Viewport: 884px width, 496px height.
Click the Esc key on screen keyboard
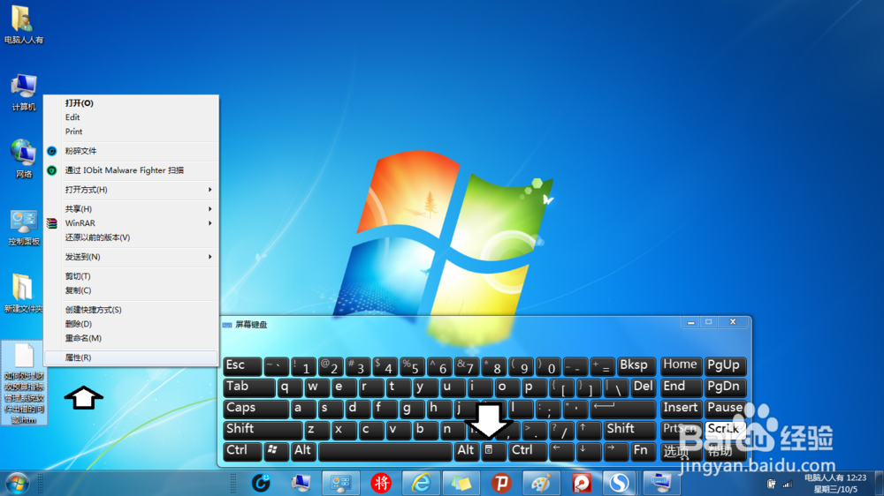point(242,366)
